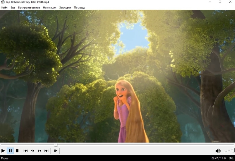The image size is (235, 161).
Task: Rewind using the double-left arrow icon
Action: 33,151
